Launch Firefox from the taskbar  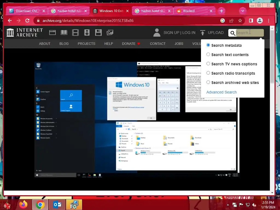pos(23,205)
